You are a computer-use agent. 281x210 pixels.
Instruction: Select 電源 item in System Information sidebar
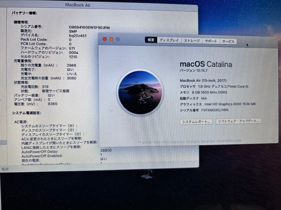tap(5, 169)
